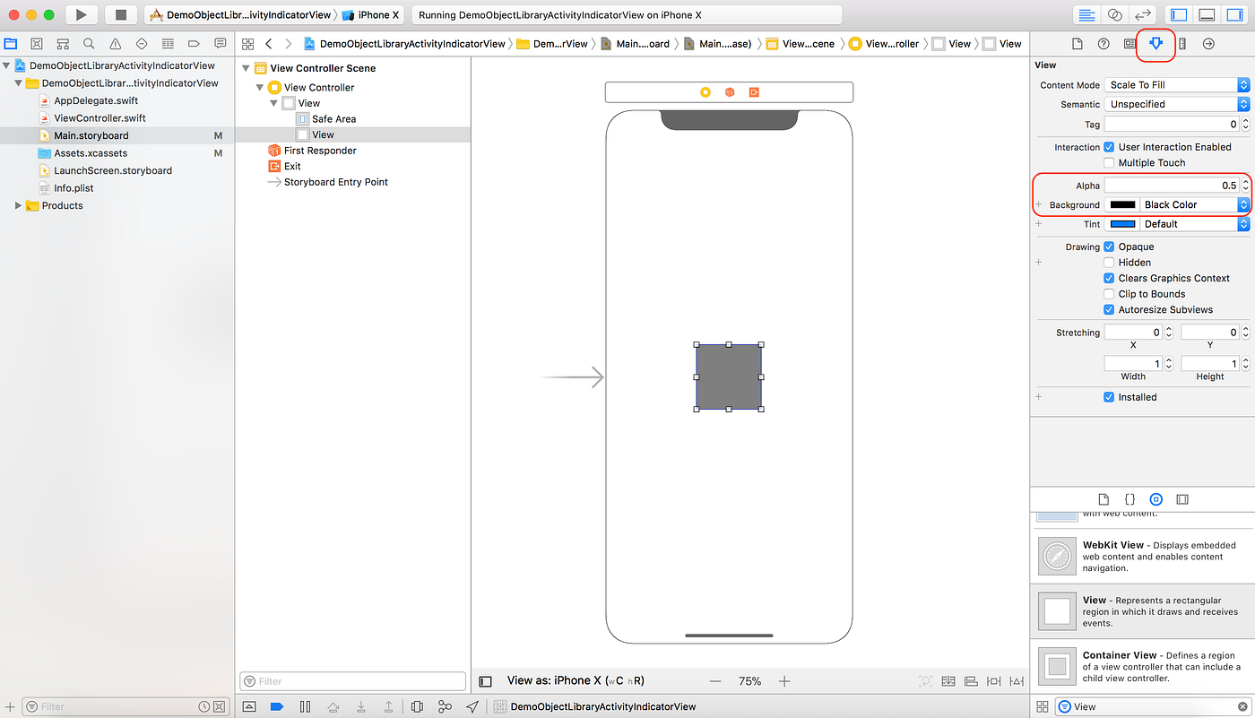Toggle the Navigator panel visibility
This screenshot has width=1255, height=718.
click(x=1179, y=14)
